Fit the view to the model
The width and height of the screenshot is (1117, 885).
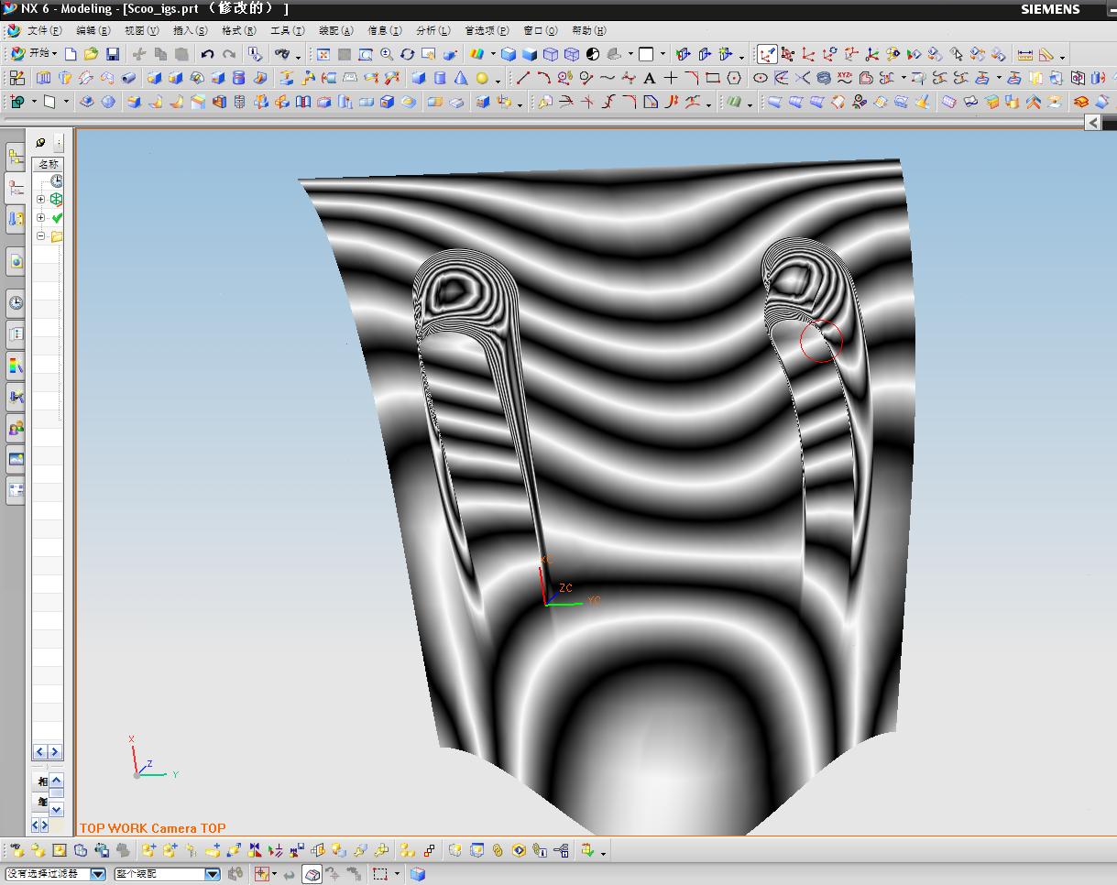[x=323, y=54]
